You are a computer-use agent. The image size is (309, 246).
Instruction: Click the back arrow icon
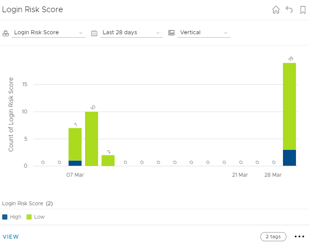[289, 10]
